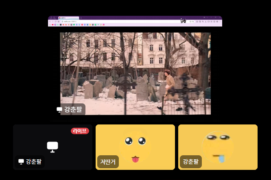The width and height of the screenshot is (271, 180).
Task: Select the Netflix tab in the shared browser
Action: coord(69,18)
